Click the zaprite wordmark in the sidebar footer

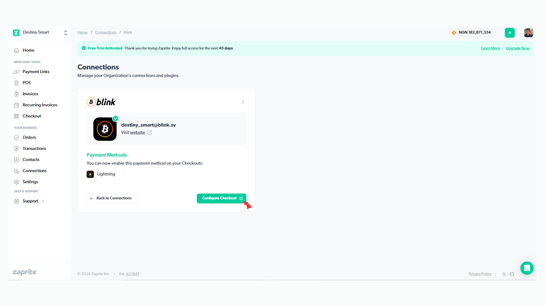[x=25, y=272]
